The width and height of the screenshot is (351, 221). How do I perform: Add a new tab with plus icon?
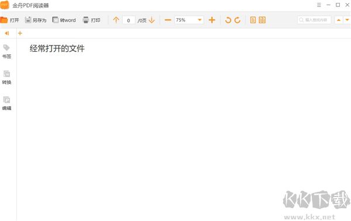click(20, 33)
